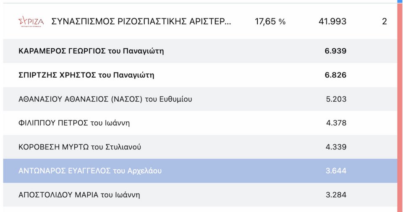This screenshot has width=403, height=212.
Task: Select the ΦΙΛΙΠΠΟΥ ΠΕΤΡΟΣ candidate row
Action: [74, 123]
